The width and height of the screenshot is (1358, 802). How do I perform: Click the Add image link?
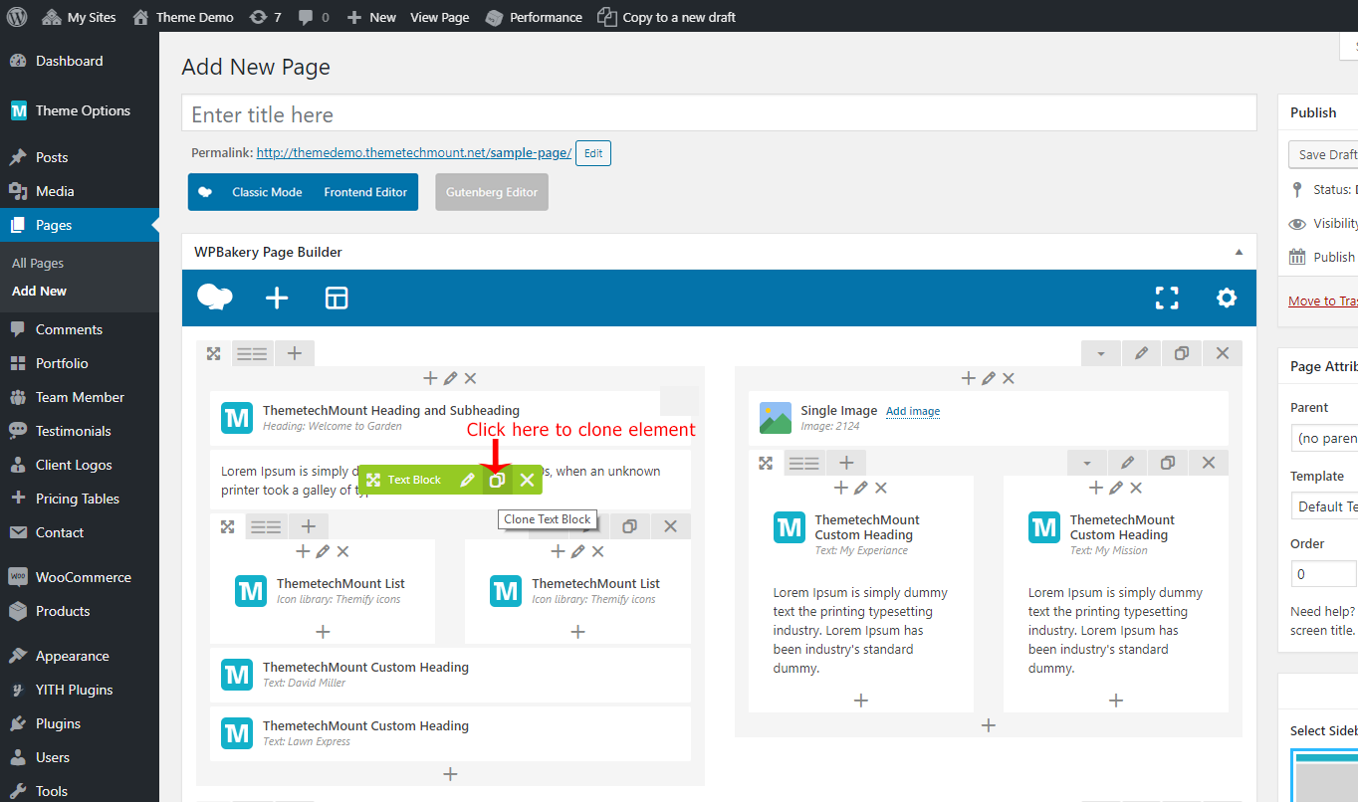(913, 411)
